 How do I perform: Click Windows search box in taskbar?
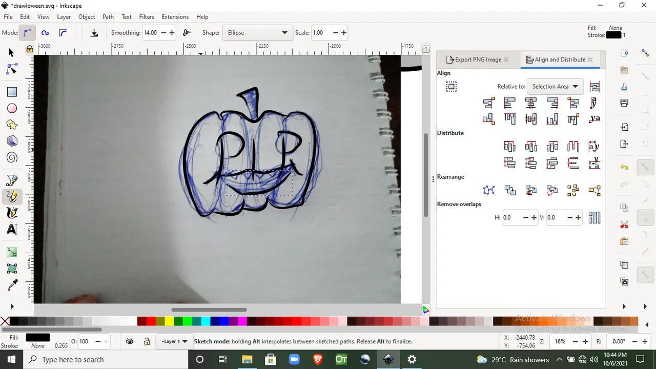(105, 360)
